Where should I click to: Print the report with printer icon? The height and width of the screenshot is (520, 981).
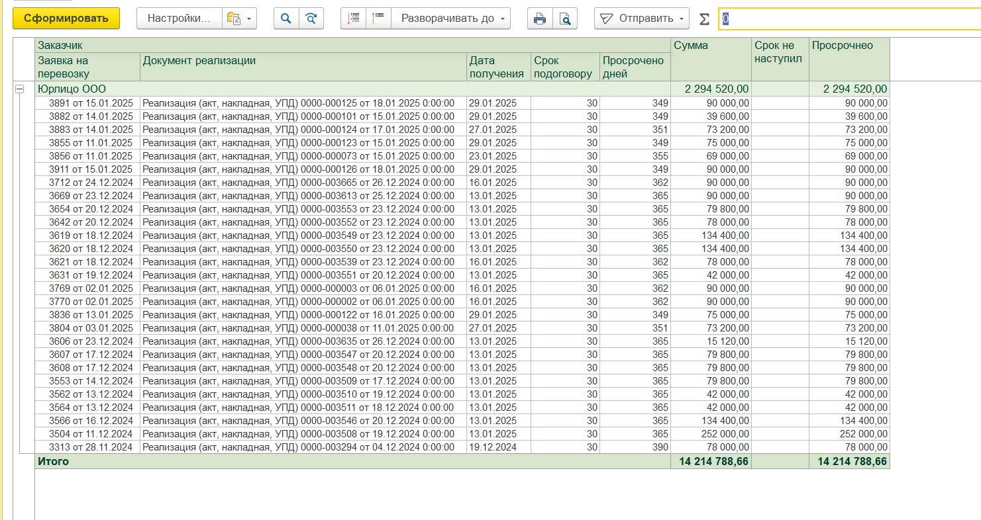pyautogui.click(x=540, y=19)
